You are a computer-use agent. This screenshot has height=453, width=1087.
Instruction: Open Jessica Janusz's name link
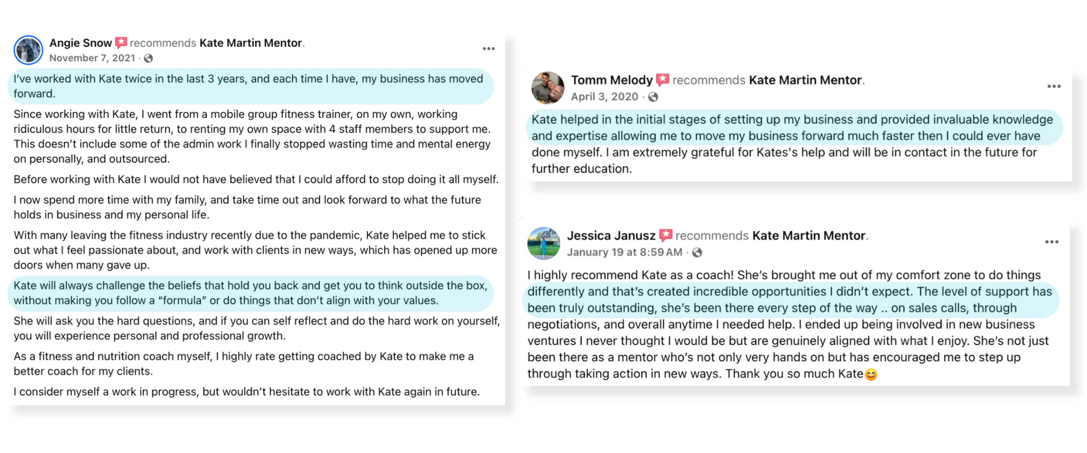point(611,235)
